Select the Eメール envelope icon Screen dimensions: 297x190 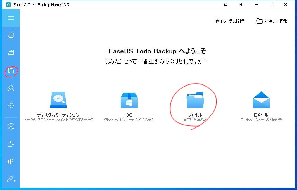click(x=261, y=100)
